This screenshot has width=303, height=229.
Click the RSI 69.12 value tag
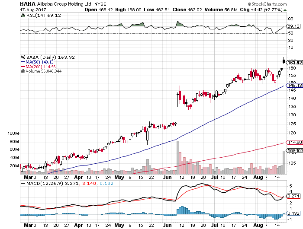coord(293,26)
